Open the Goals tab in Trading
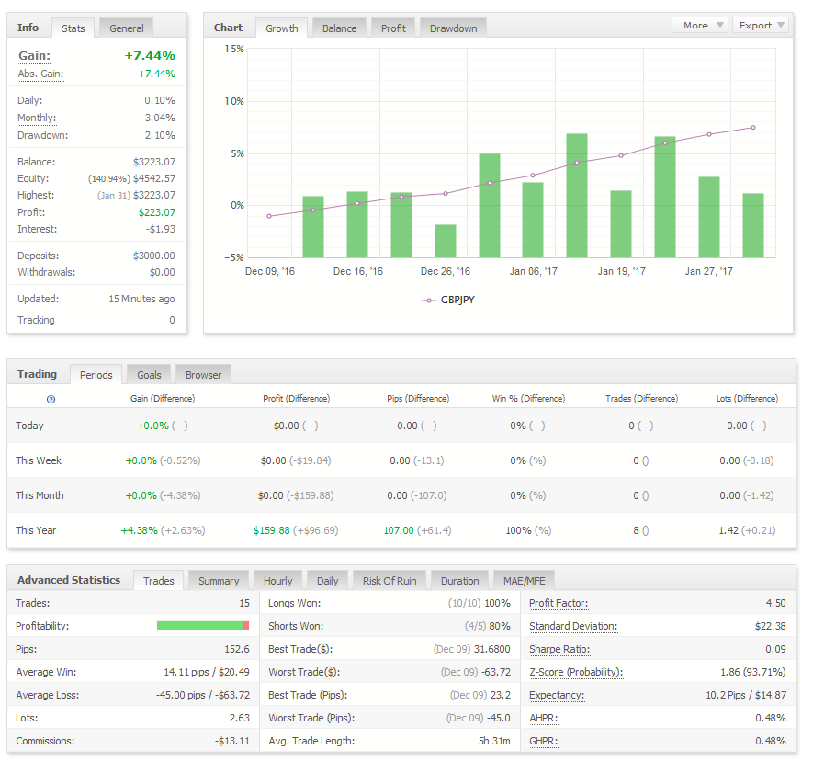This screenshot has width=813, height=761. (149, 375)
